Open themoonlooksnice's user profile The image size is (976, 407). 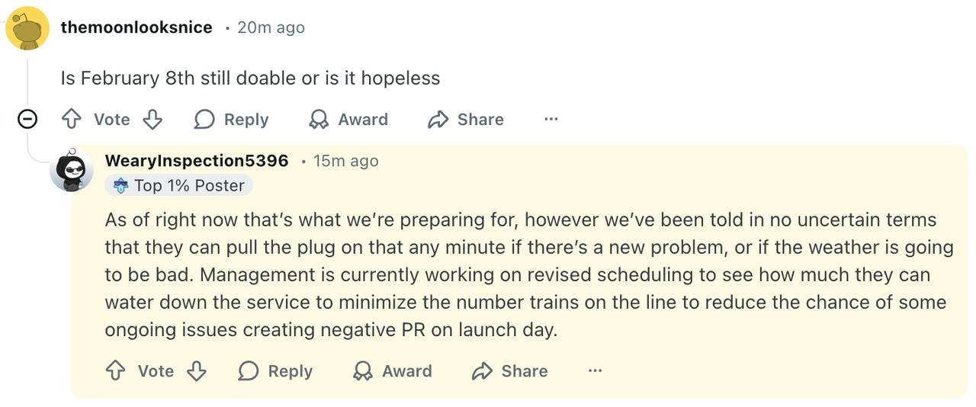[x=136, y=27]
